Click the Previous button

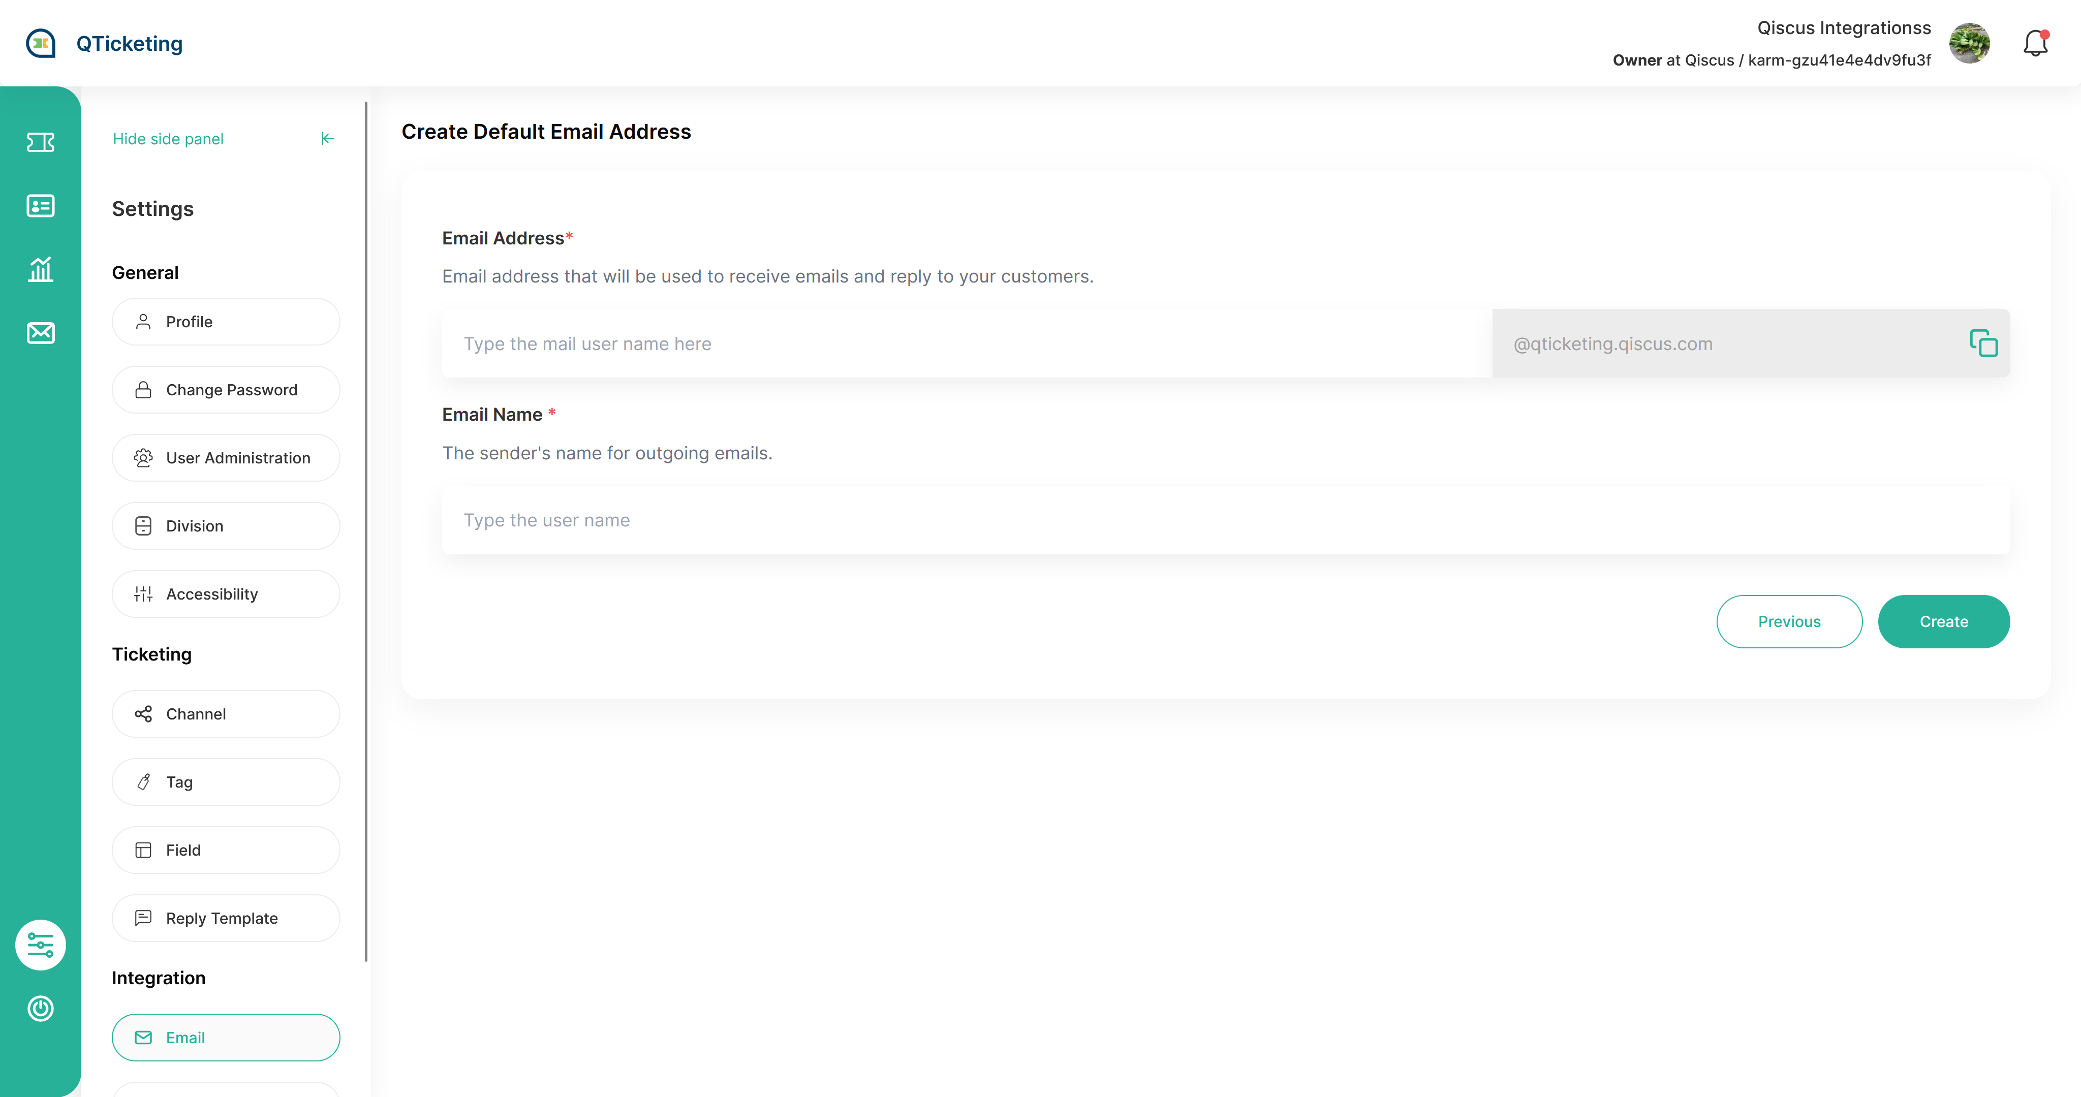[1789, 622]
